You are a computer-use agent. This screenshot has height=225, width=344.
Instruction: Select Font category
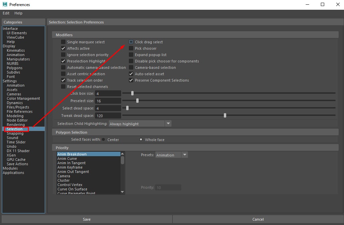(x=11, y=77)
